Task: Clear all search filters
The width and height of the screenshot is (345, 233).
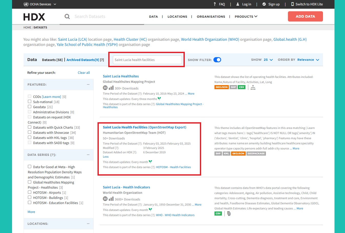Action: pyautogui.click(x=84, y=73)
